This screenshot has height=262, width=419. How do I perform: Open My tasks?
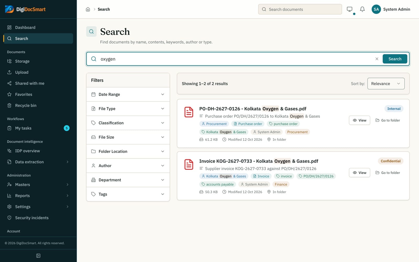point(38,128)
